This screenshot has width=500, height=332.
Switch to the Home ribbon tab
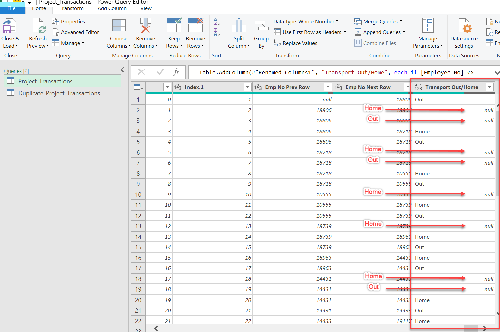click(39, 8)
